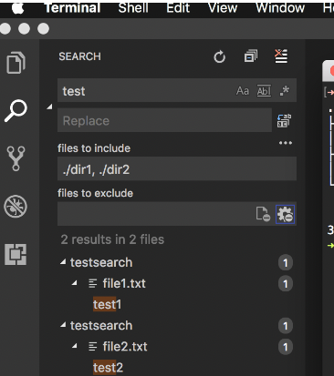334x376 pixels.
Task: Collapse the first testsearch folder
Action: pos(63,262)
